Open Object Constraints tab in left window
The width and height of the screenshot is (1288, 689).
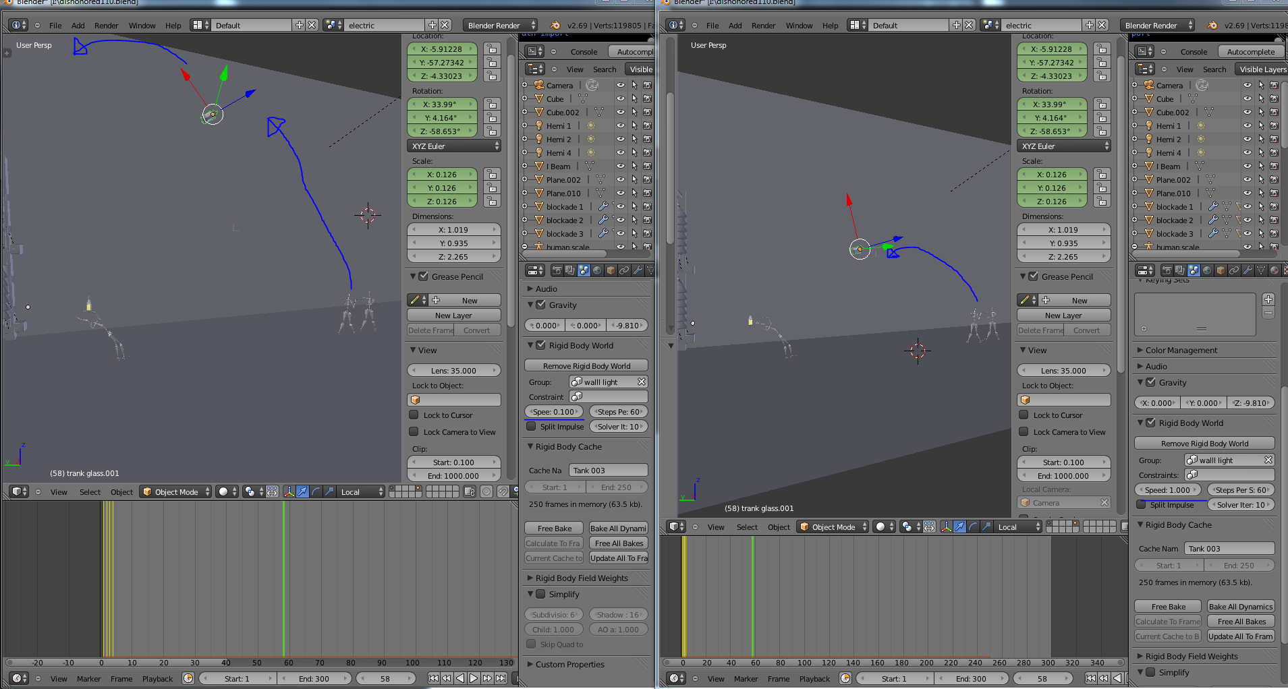coord(625,270)
